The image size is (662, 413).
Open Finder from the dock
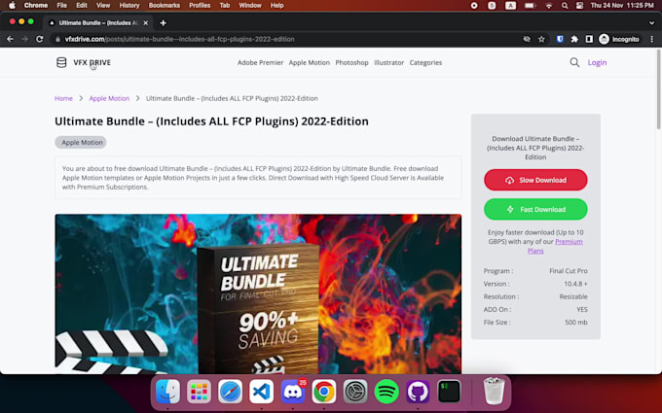(168, 391)
